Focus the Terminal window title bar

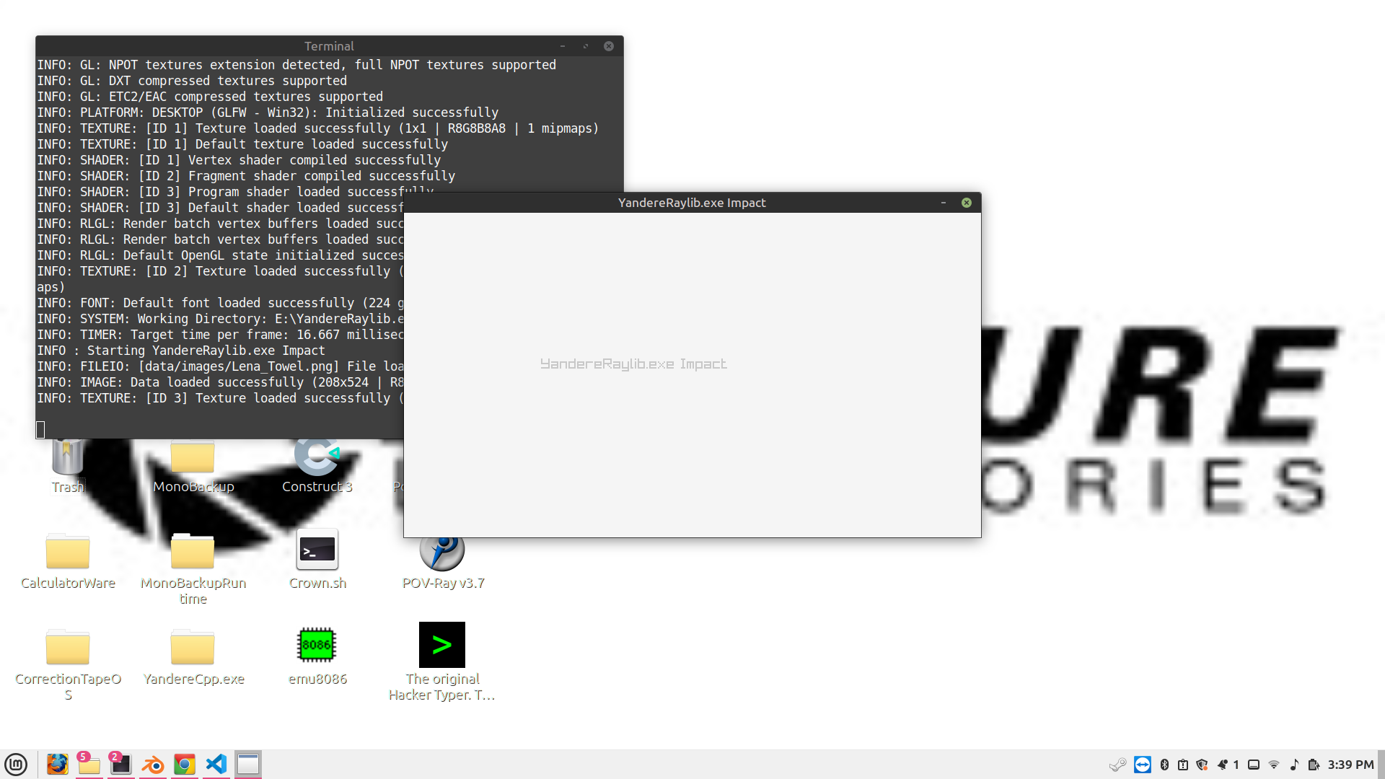[x=329, y=46]
